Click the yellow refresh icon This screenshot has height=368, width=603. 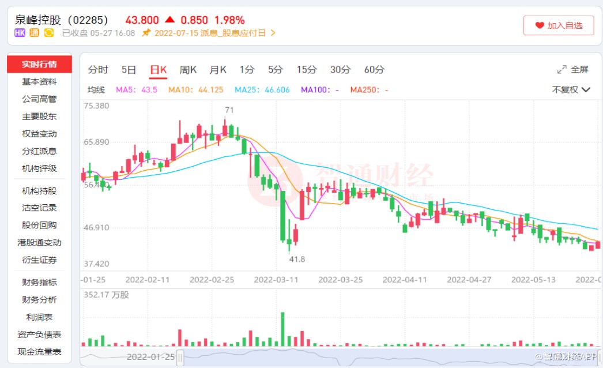[49, 33]
